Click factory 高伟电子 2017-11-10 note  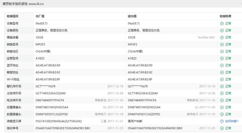(109, 114)
